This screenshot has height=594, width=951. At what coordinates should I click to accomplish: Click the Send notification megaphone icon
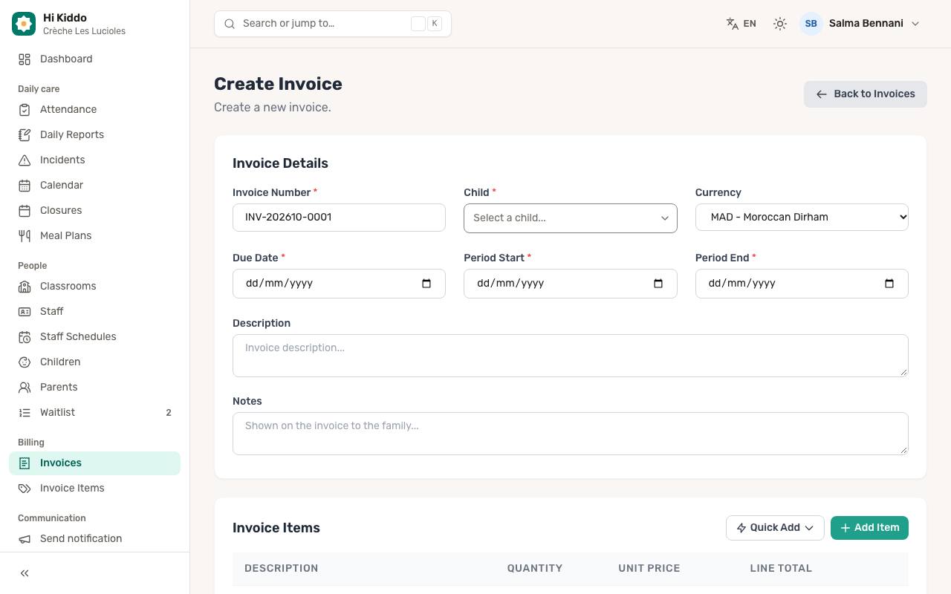point(25,539)
